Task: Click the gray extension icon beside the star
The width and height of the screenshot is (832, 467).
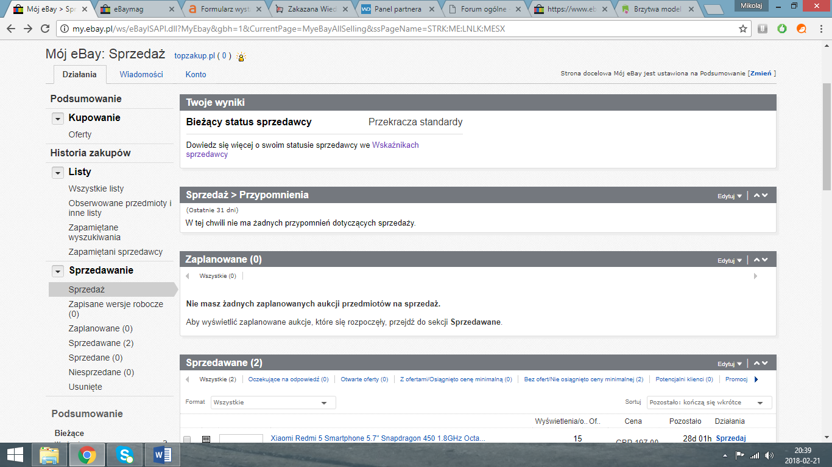Action: 763,29
